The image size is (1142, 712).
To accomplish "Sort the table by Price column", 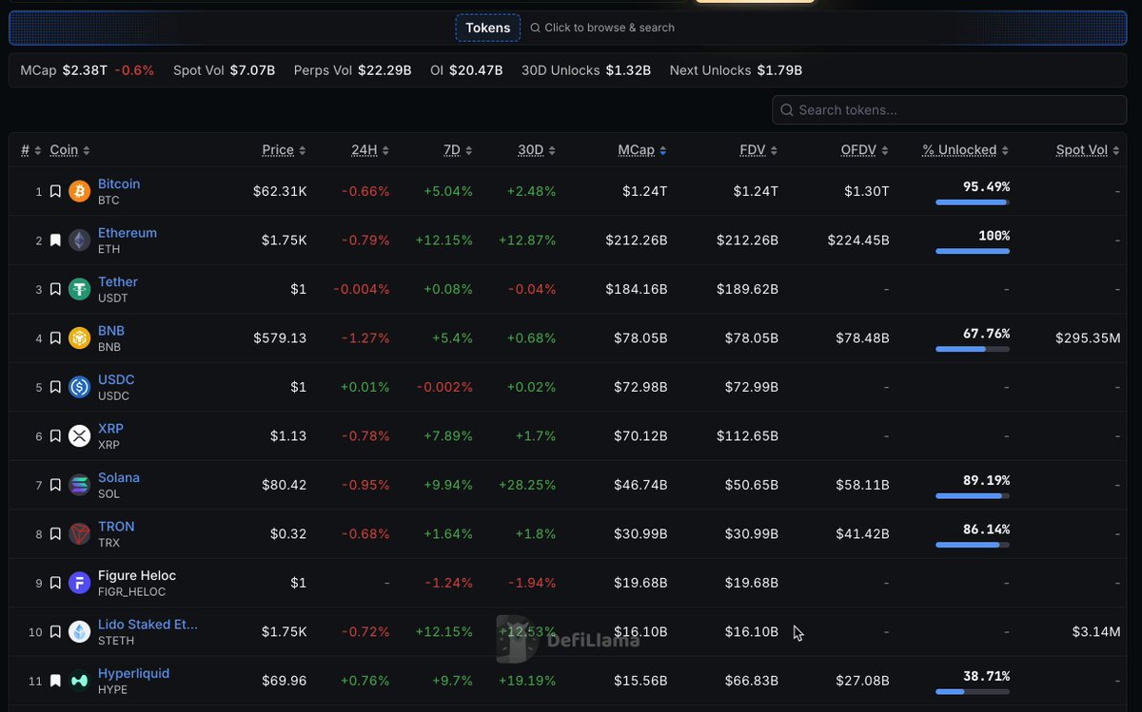I will 284,150.
